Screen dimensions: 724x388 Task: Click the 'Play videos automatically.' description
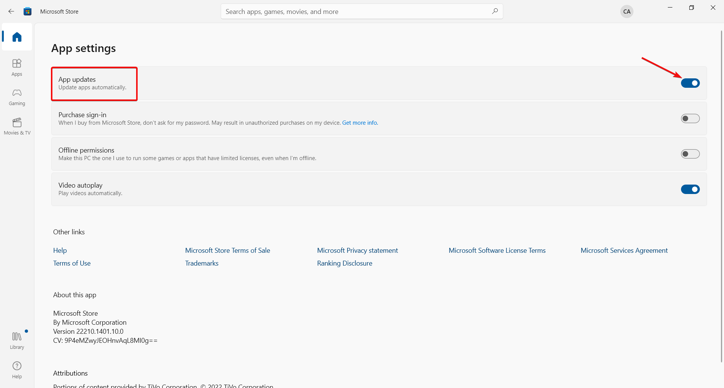click(x=90, y=193)
